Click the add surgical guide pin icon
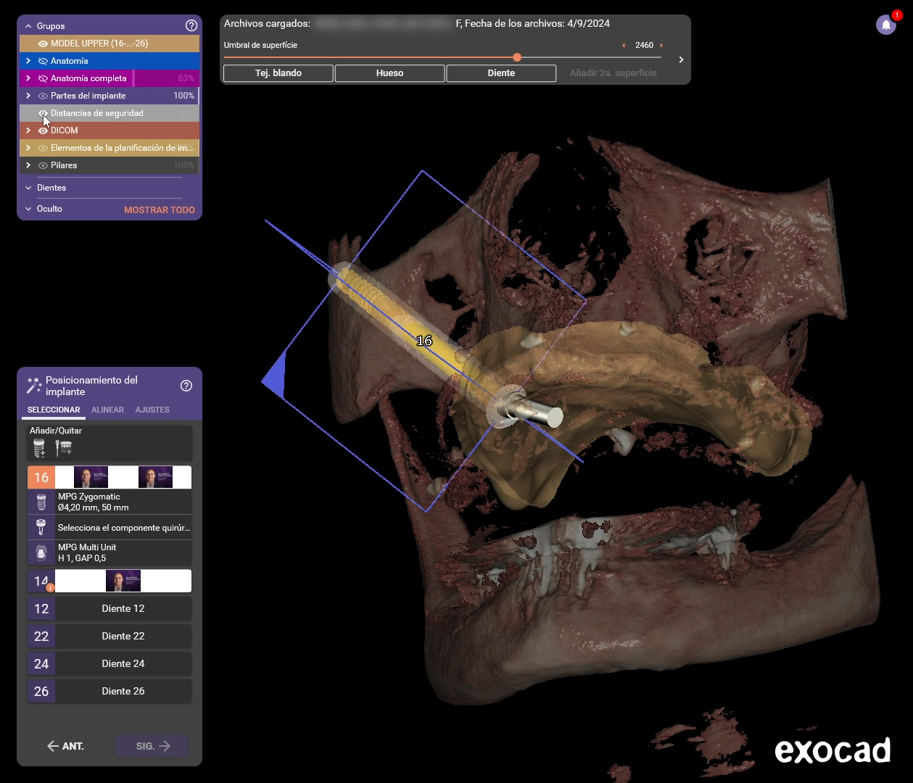The width and height of the screenshot is (913, 783). point(64,449)
